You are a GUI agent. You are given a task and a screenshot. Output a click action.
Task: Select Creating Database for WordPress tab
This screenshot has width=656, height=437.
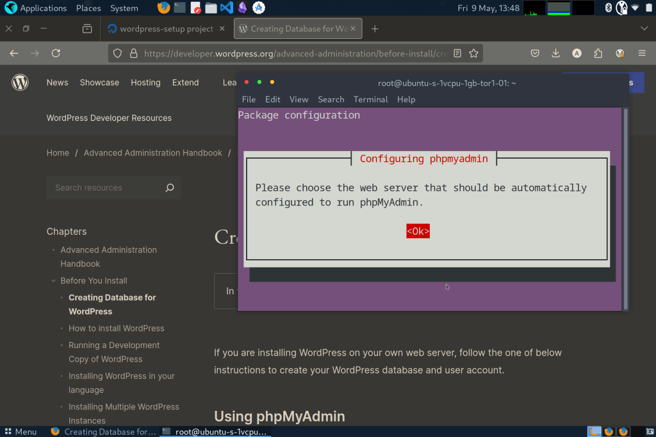pyautogui.click(x=297, y=29)
